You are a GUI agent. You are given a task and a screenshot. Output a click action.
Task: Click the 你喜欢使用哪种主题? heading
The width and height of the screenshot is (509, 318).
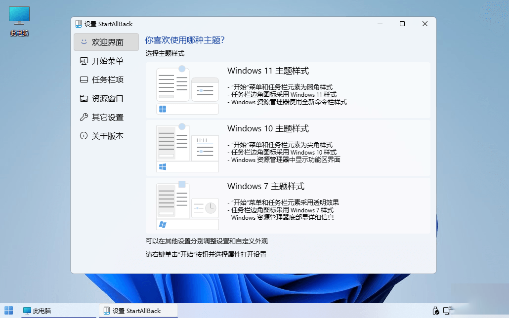185,40
